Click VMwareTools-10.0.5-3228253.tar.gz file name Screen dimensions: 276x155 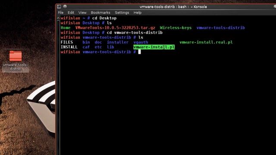tap(115, 28)
